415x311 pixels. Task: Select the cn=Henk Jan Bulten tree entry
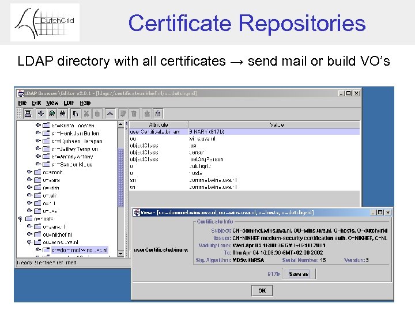(75, 133)
